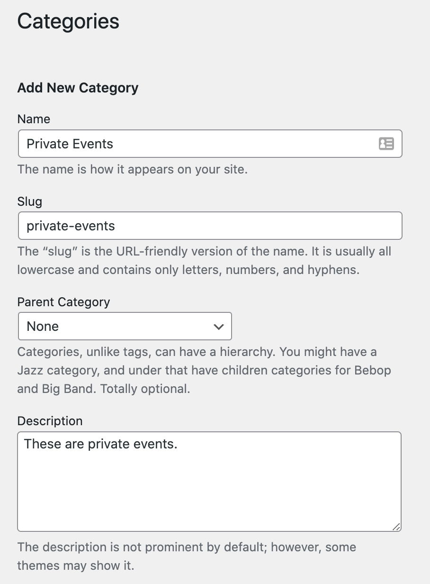Click the Parent Category label
This screenshot has width=430, height=584.
point(63,302)
